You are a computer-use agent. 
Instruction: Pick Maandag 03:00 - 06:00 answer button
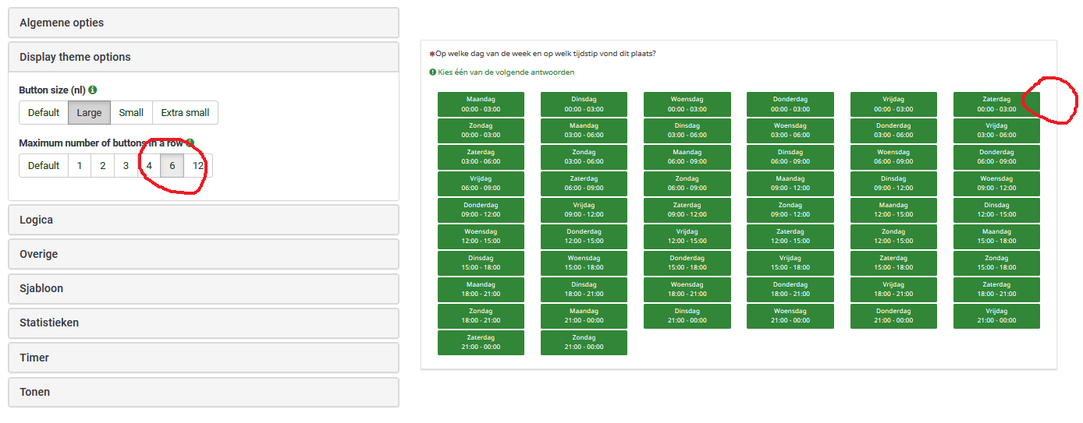[584, 131]
